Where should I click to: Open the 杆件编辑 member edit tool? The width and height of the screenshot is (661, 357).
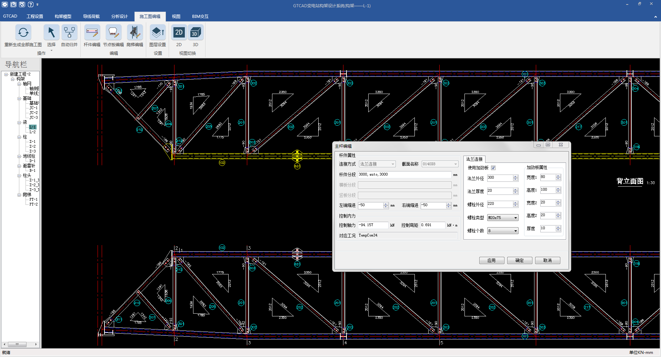(92, 33)
